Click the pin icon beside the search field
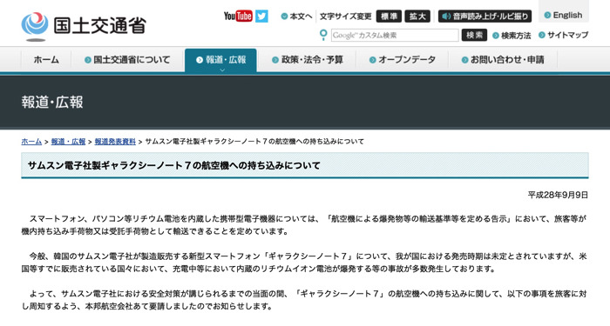The image size is (610, 326). tap(323, 35)
